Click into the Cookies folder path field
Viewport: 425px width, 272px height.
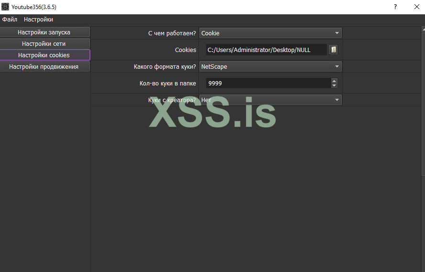[266, 50]
